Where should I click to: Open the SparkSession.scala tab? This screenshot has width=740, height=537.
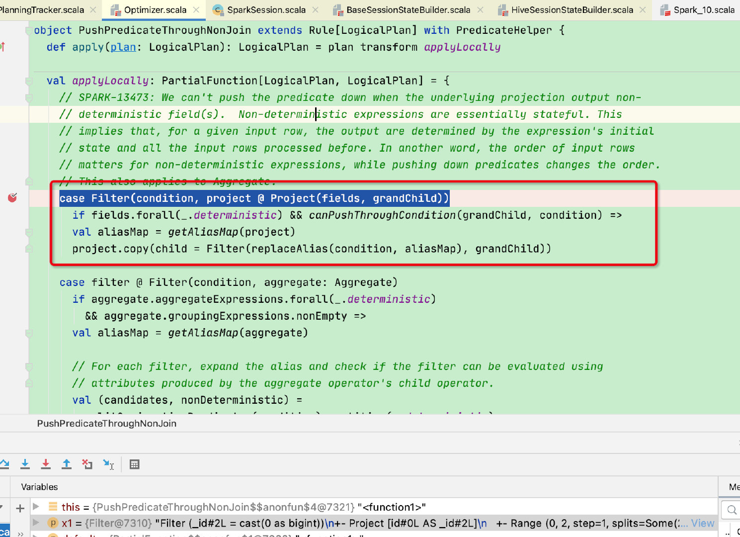pos(266,10)
